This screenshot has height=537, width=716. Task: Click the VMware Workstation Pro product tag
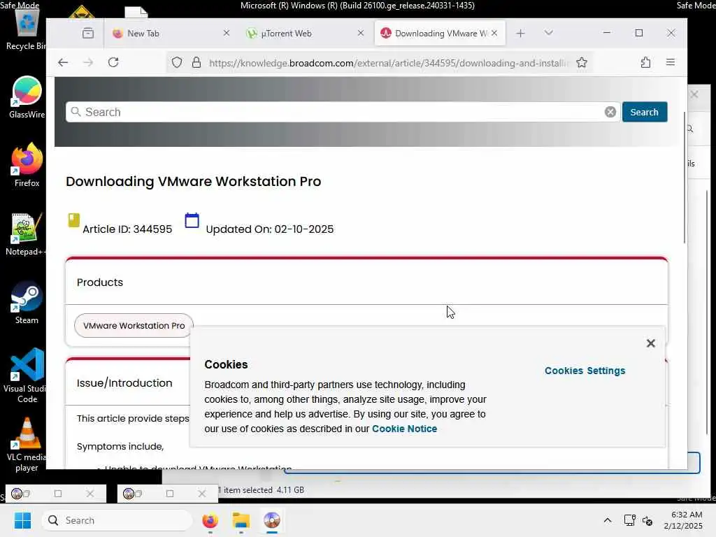click(x=134, y=326)
